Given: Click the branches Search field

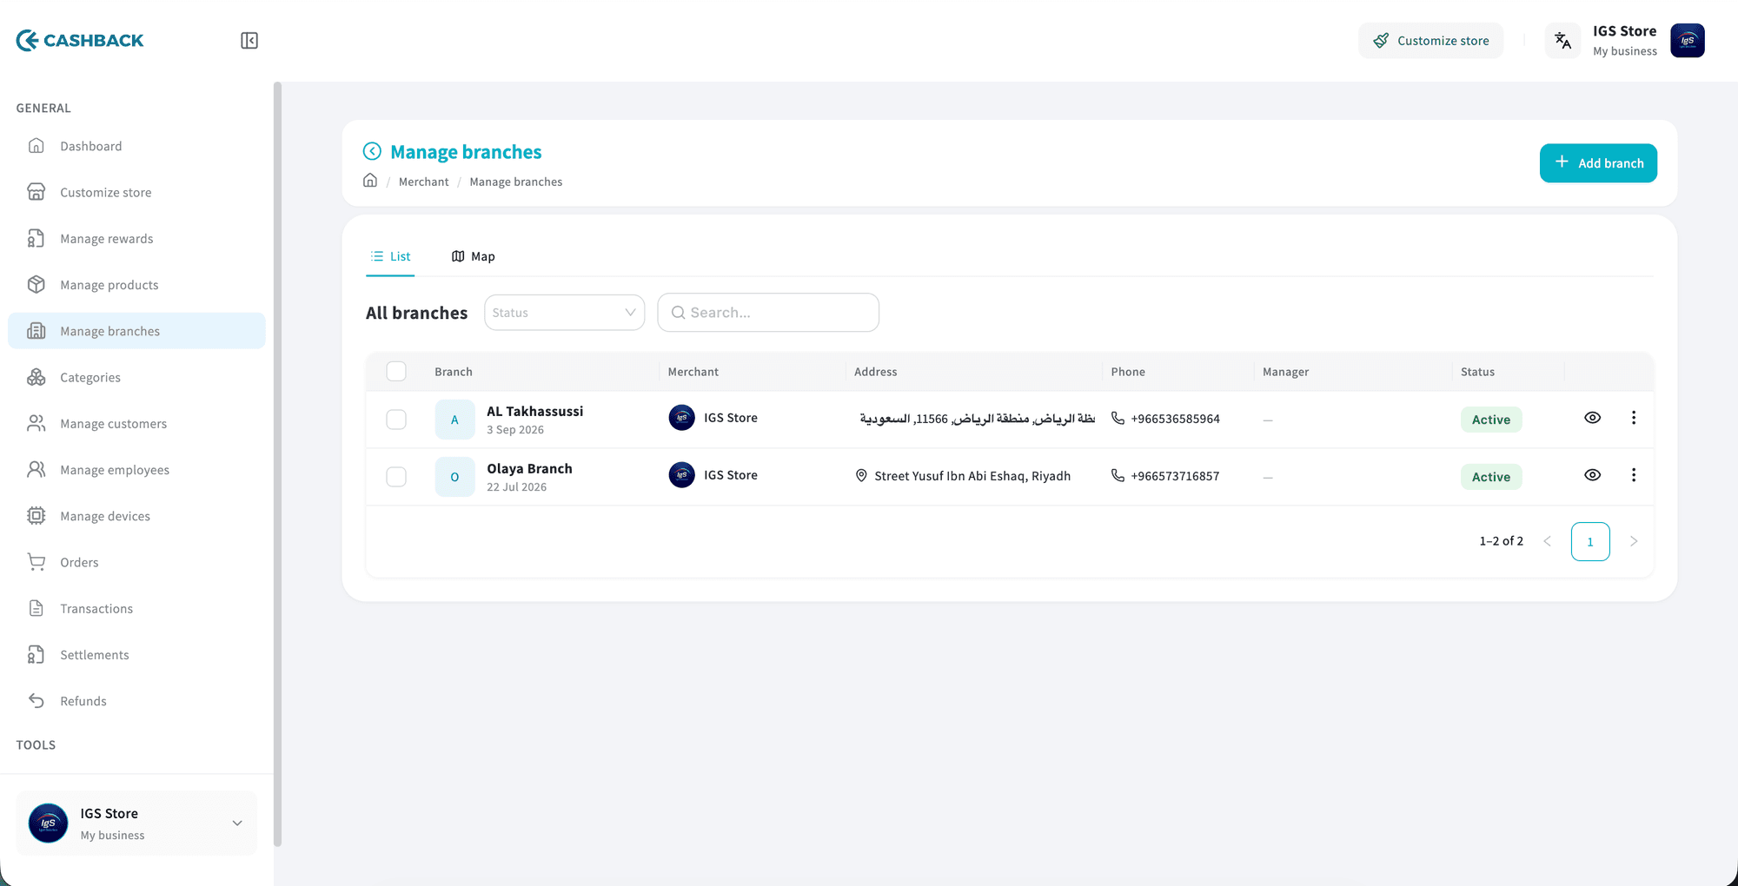Looking at the screenshot, I should coord(768,313).
